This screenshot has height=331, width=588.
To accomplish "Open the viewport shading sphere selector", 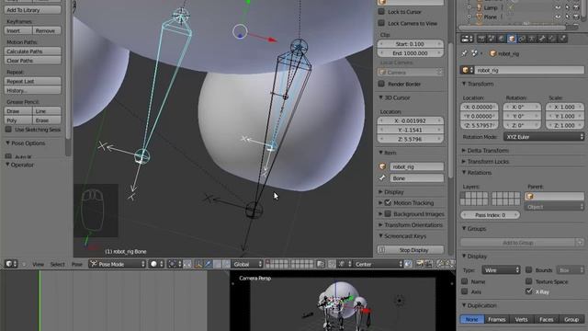I will point(156,264).
